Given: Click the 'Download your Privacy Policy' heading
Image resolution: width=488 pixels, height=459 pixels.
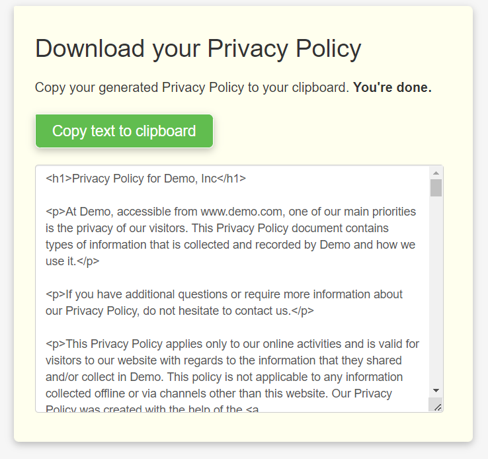Looking at the screenshot, I should click(198, 49).
